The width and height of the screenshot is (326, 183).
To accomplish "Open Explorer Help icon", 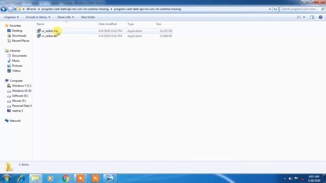I will pyautogui.click(x=320, y=17).
